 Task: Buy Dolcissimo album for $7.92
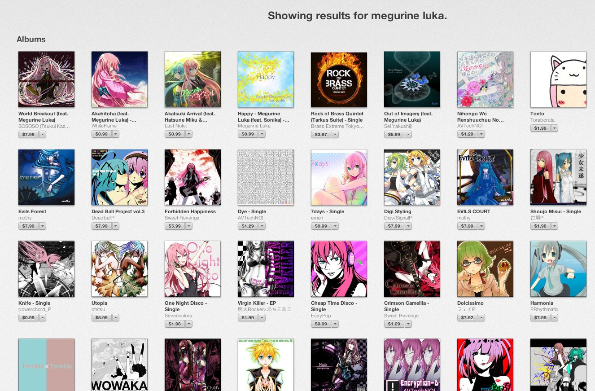pyautogui.click(x=467, y=317)
